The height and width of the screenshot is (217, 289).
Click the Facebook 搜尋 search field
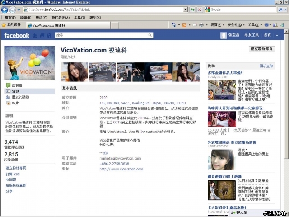(x=101, y=35)
